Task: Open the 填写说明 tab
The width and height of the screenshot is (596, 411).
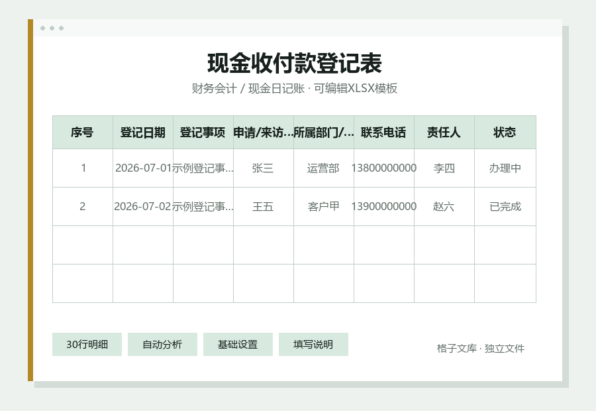Action: (313, 345)
